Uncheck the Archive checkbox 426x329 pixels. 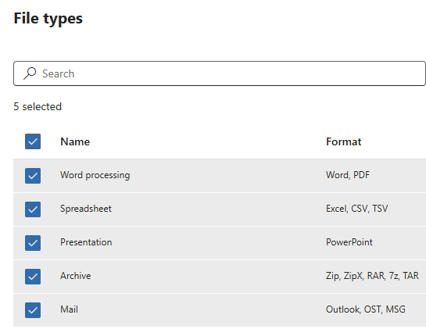tap(33, 277)
